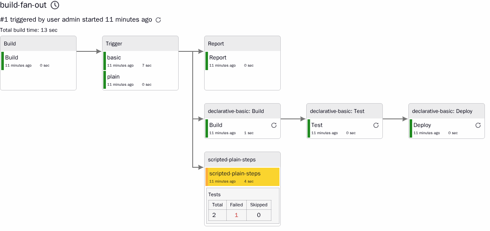Rebuild the declarative-basic Deploy stage
Viewport: 490px width, 231px height.
pyautogui.click(x=478, y=125)
